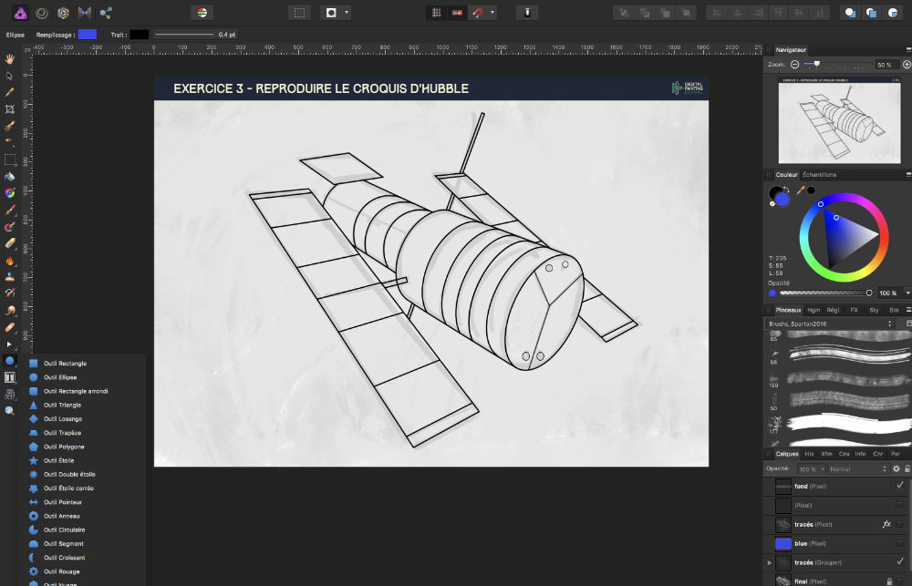Uncheck visibility of tracés group layer
Viewport: 912px width, 586px height.
pos(899,561)
